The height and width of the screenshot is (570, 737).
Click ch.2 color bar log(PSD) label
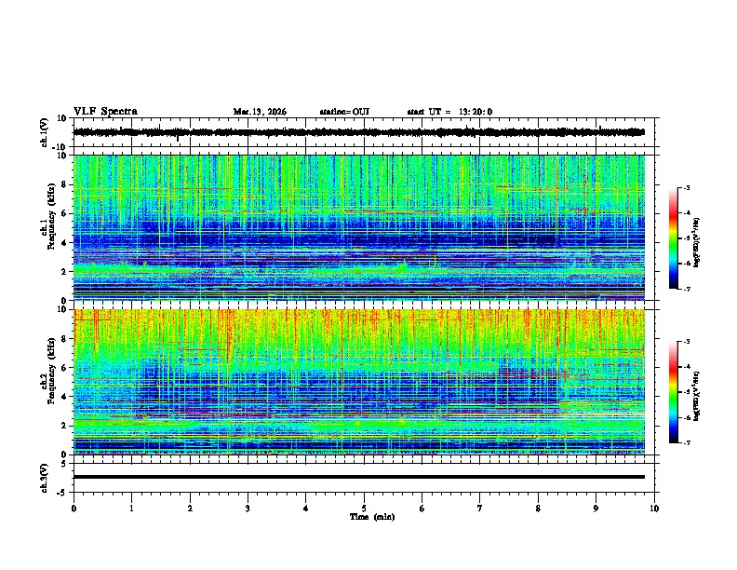[697, 397]
